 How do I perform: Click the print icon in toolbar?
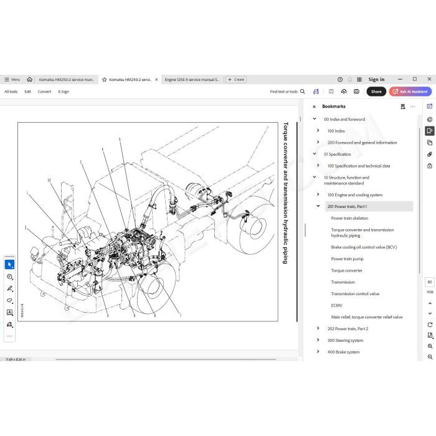(356, 92)
